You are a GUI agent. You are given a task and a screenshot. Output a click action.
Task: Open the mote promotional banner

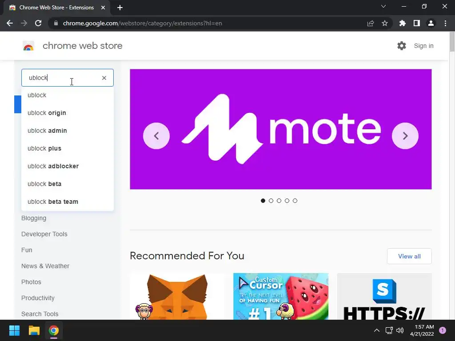281,129
